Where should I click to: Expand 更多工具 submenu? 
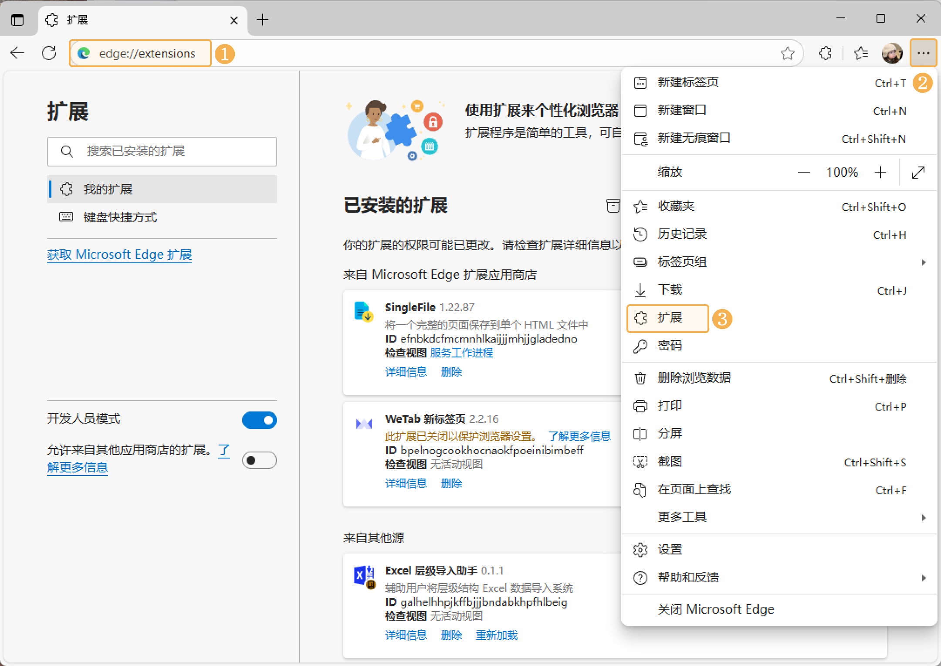click(x=779, y=517)
